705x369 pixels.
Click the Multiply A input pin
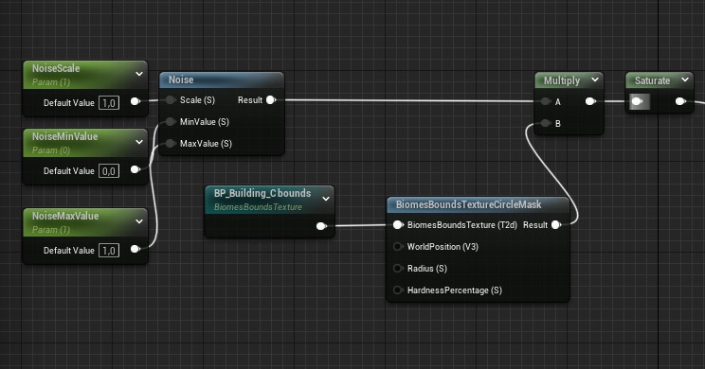coord(546,101)
